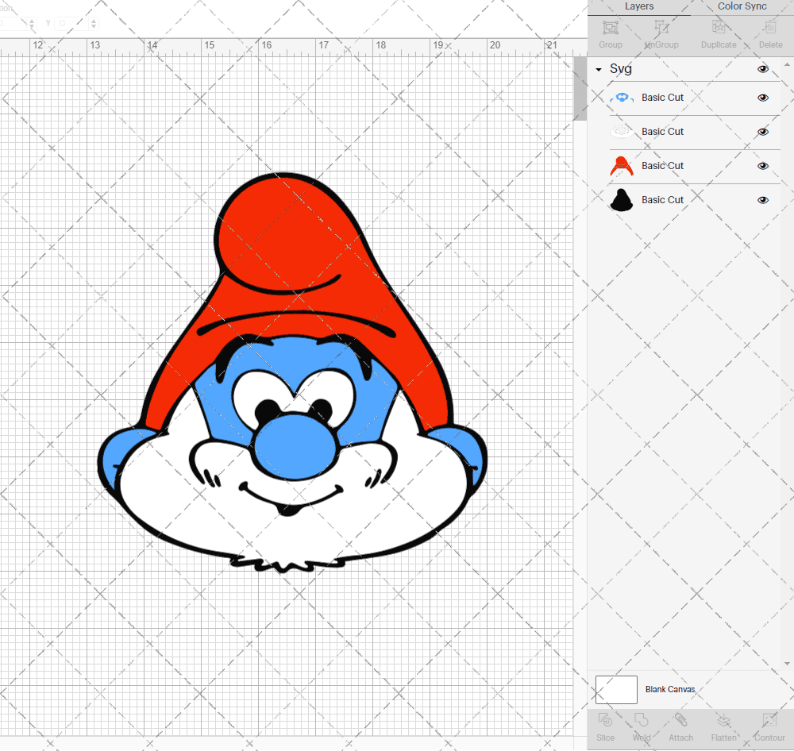Screen dimensions: 794x751
Task: Hide the white beard Basic Cut layer
Action: pos(762,132)
